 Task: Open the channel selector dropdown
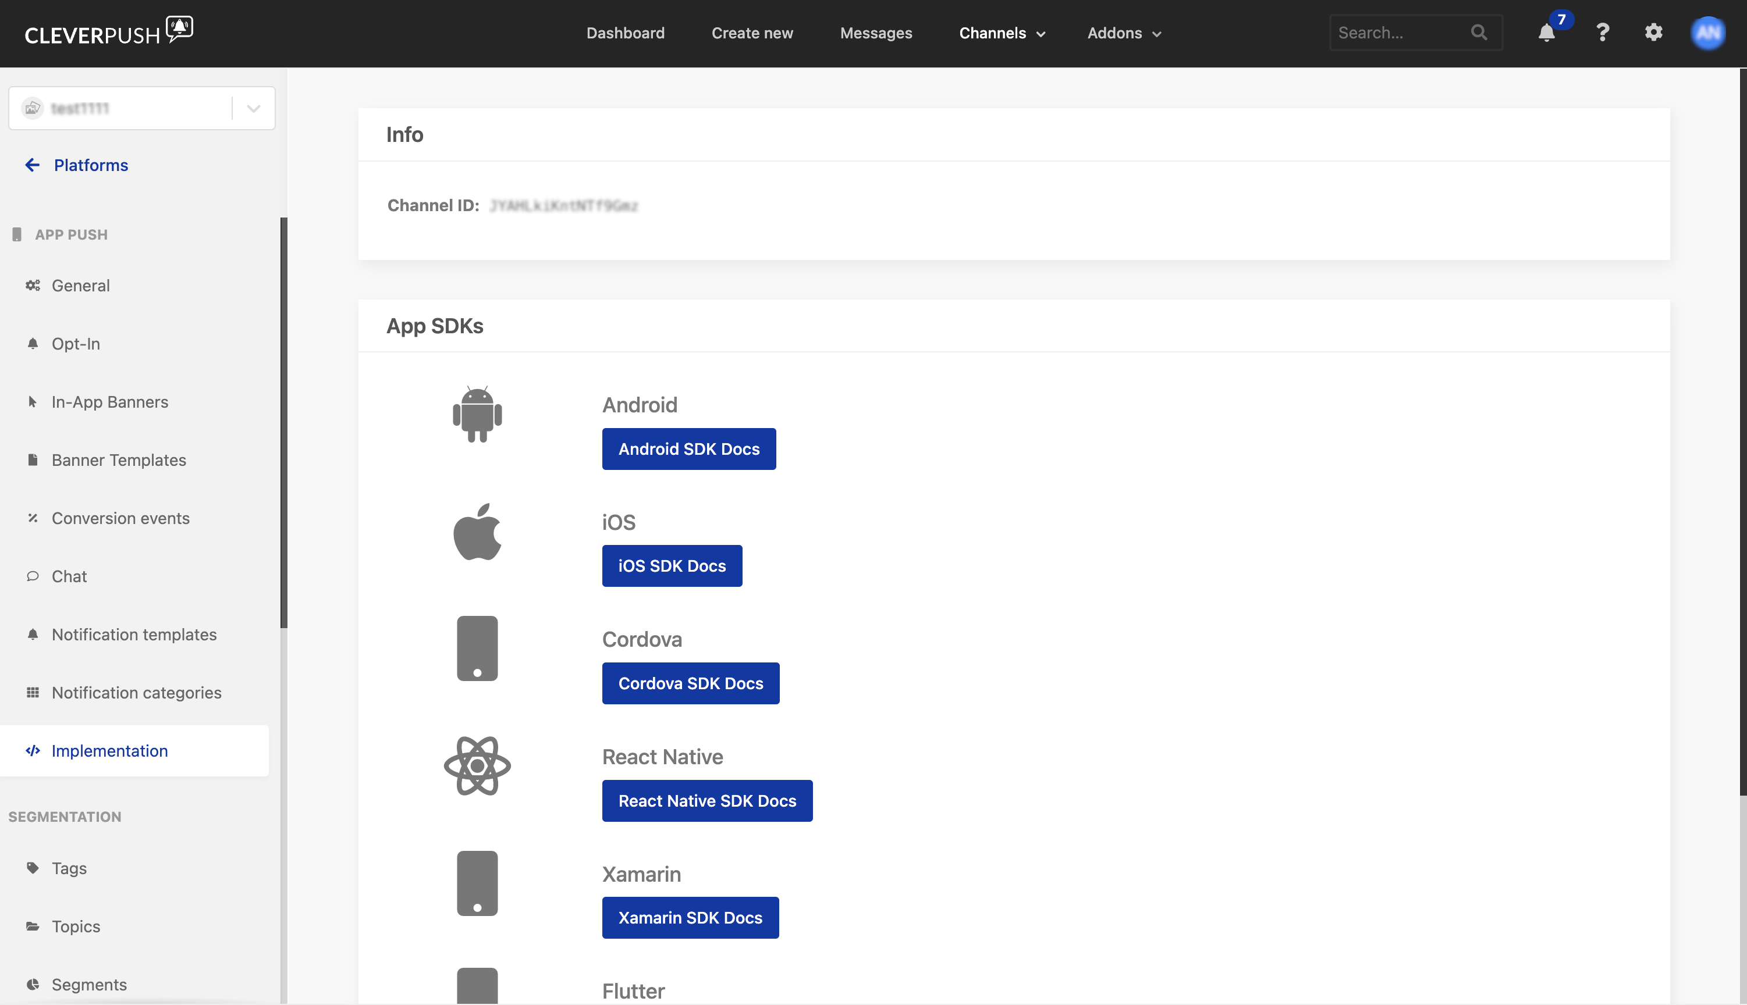point(141,108)
